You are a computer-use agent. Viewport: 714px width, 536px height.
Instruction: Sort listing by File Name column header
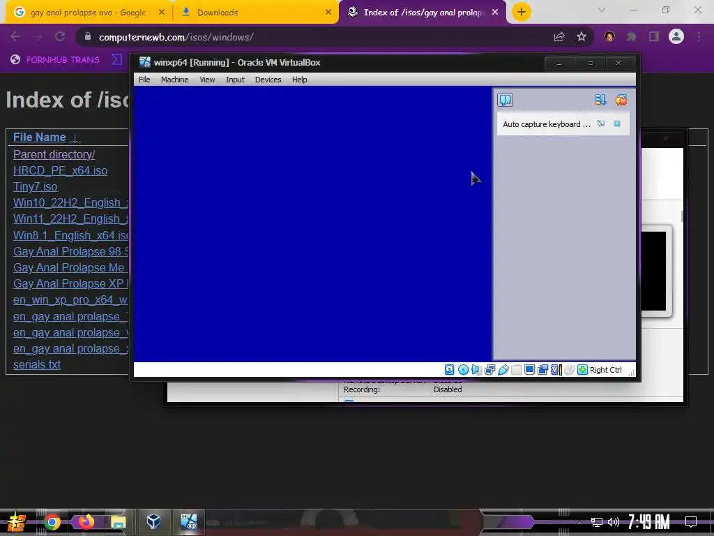click(39, 137)
